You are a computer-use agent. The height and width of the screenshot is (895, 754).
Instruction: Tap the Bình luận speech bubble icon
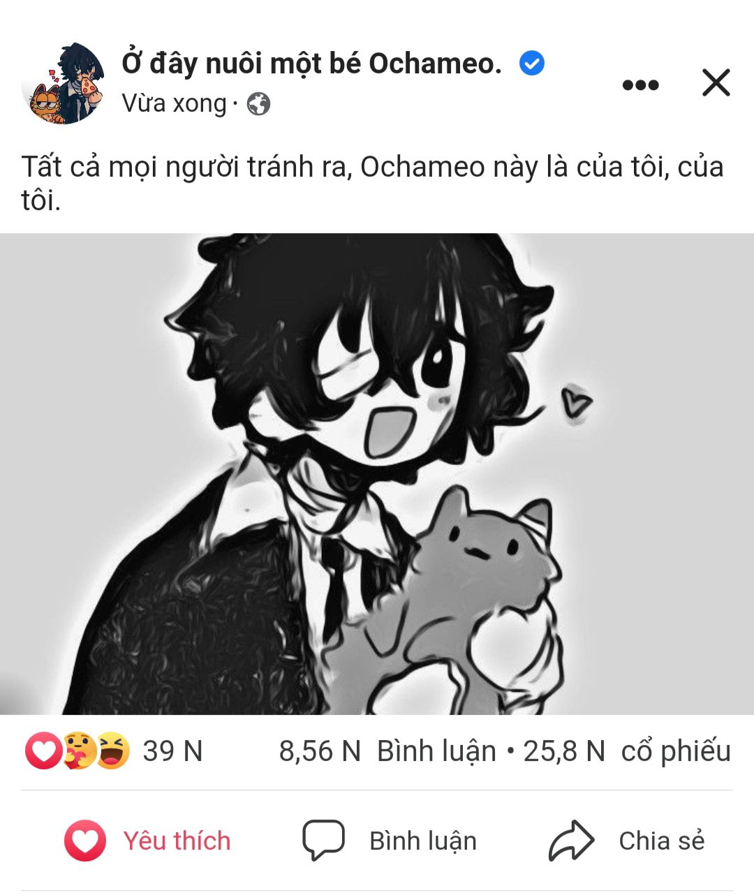click(323, 840)
